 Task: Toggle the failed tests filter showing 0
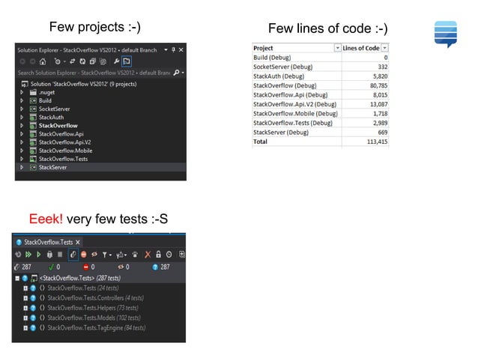(89, 267)
